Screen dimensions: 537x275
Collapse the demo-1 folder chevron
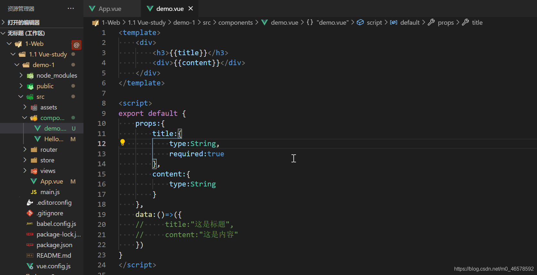tap(17, 65)
